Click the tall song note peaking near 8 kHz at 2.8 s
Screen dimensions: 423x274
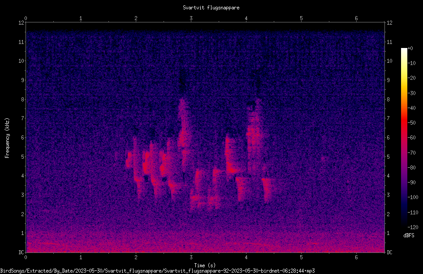(x=184, y=135)
